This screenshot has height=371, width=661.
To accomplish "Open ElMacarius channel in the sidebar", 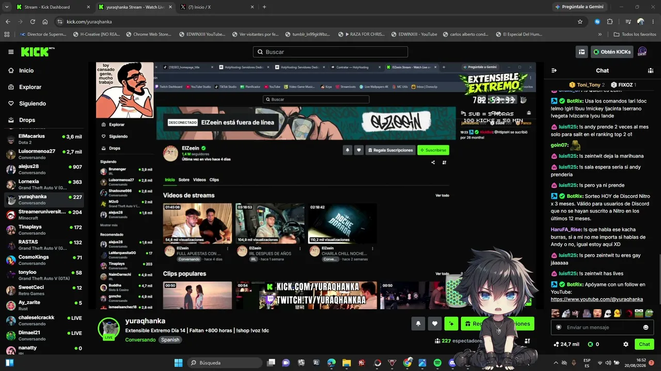I will pyautogui.click(x=44, y=139).
